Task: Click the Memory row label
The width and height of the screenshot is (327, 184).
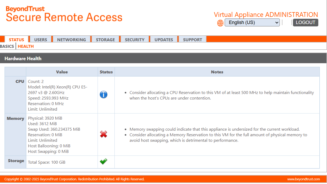Action: (x=15, y=119)
